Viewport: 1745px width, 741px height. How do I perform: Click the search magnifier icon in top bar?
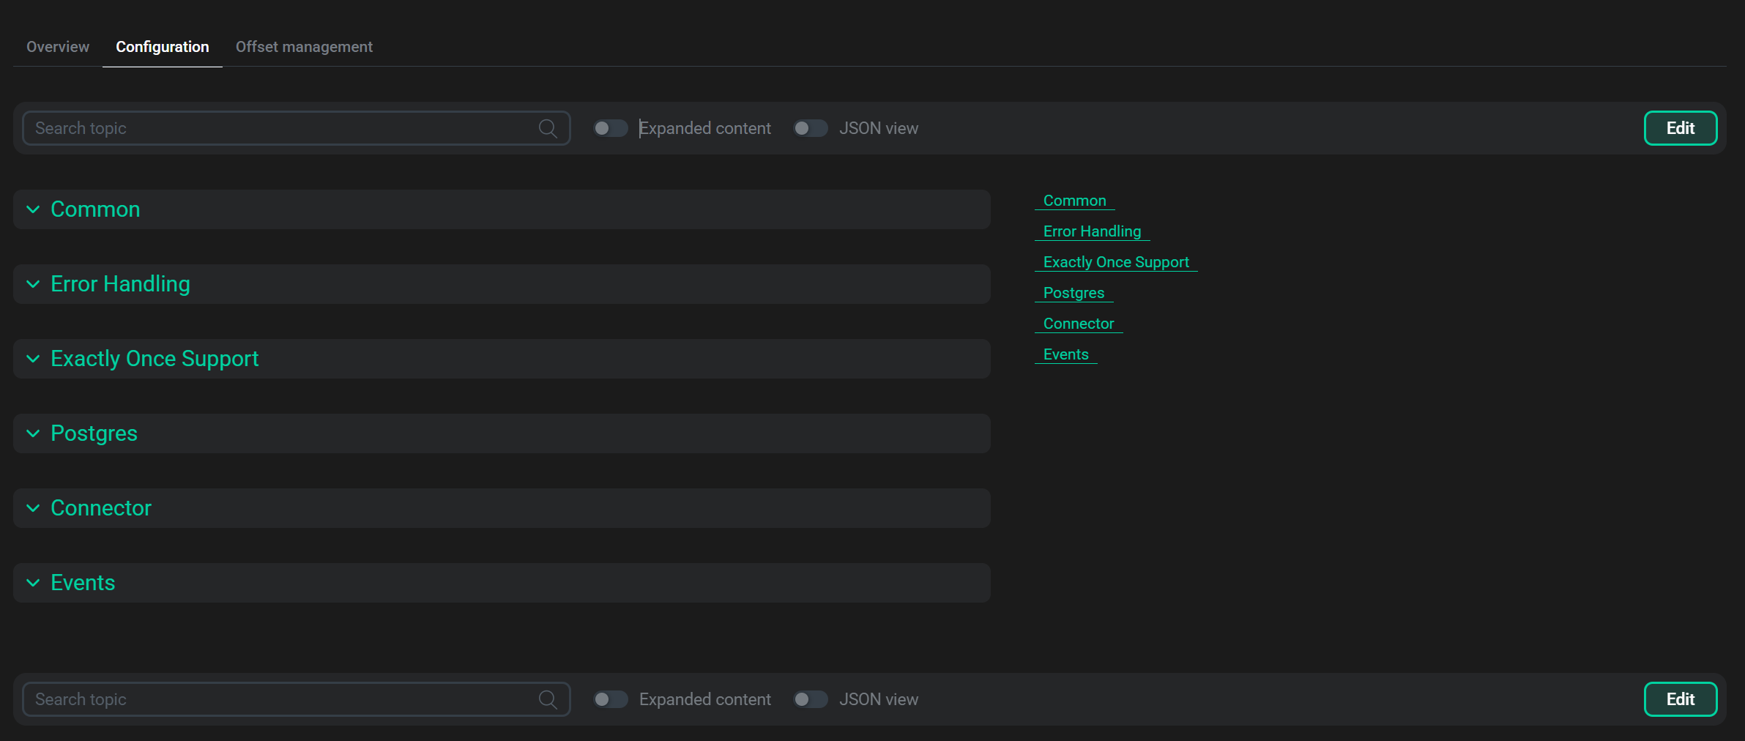pyautogui.click(x=548, y=127)
